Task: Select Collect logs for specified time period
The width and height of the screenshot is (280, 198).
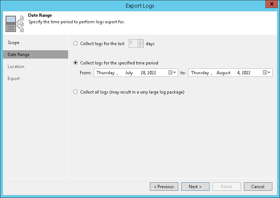Action: coord(75,63)
